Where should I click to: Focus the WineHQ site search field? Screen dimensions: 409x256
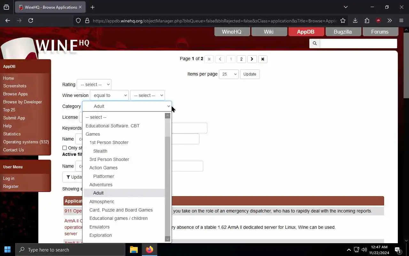point(359,43)
